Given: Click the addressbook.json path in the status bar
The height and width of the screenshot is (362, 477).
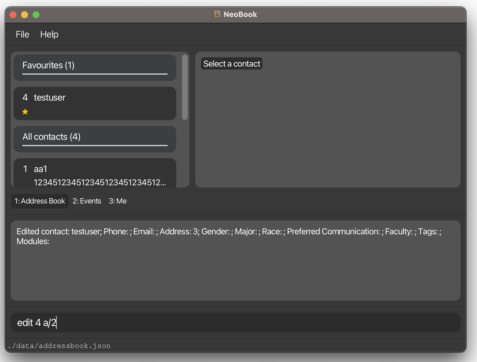Looking at the screenshot, I should 60,346.
